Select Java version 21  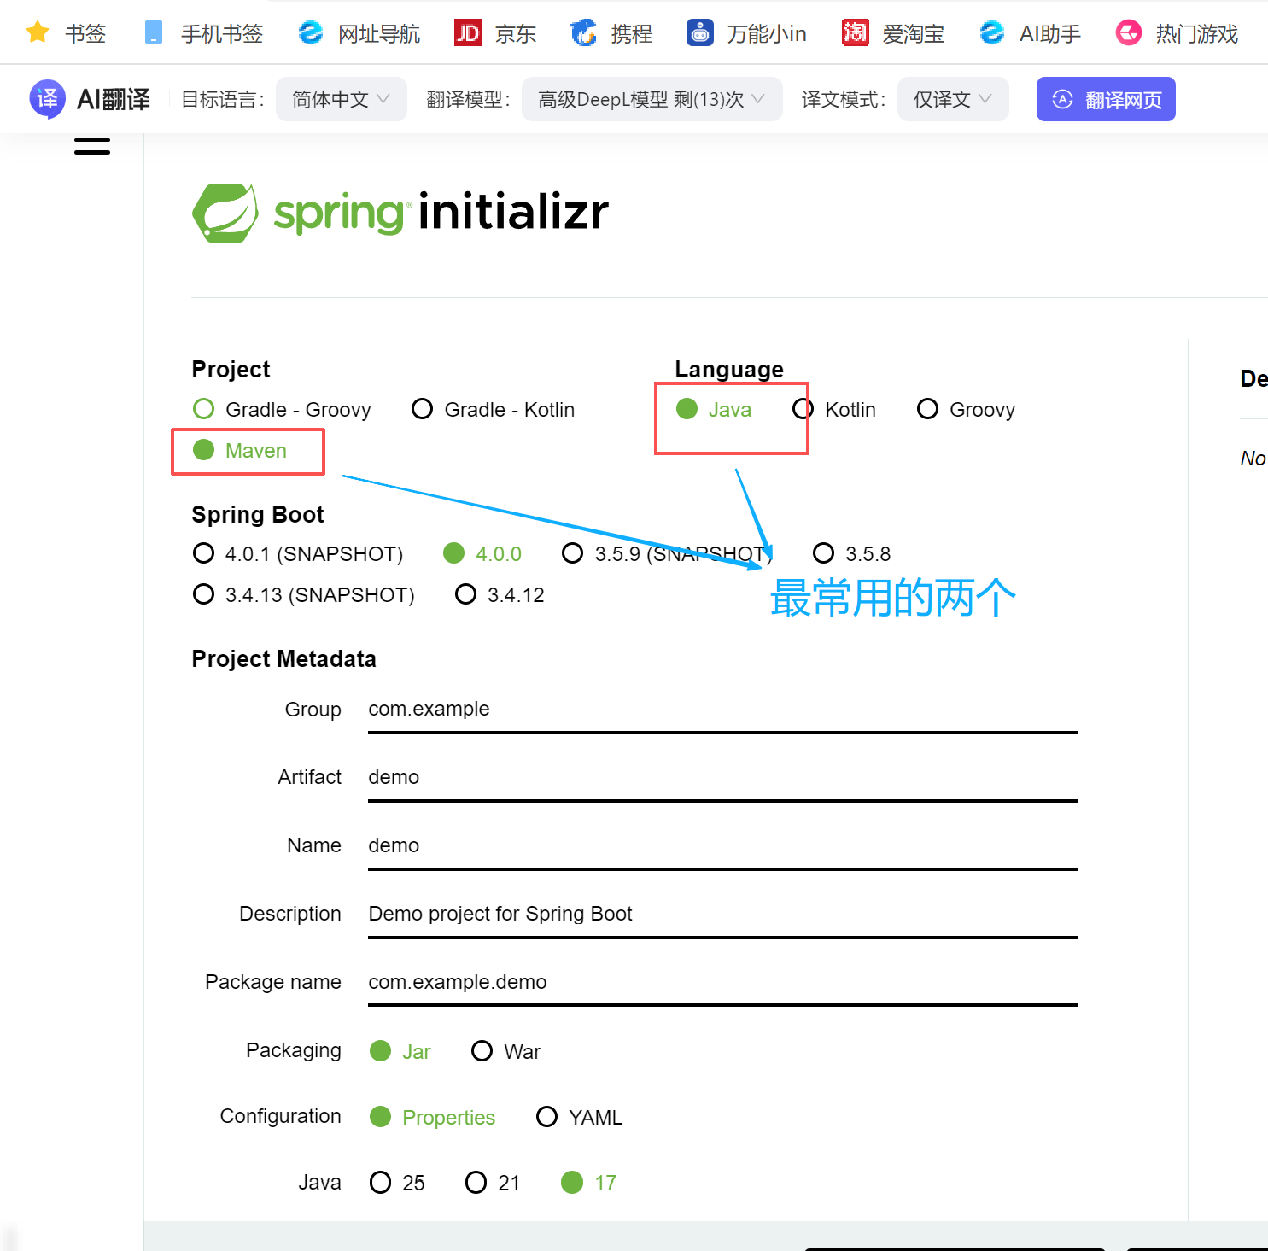coord(493,1183)
